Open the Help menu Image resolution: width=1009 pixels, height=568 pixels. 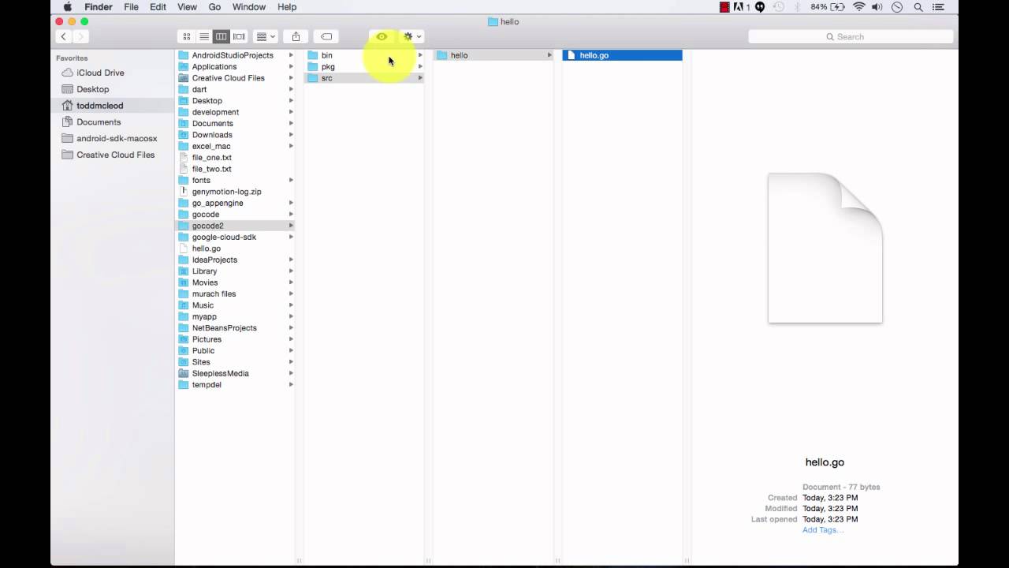pyautogui.click(x=287, y=7)
